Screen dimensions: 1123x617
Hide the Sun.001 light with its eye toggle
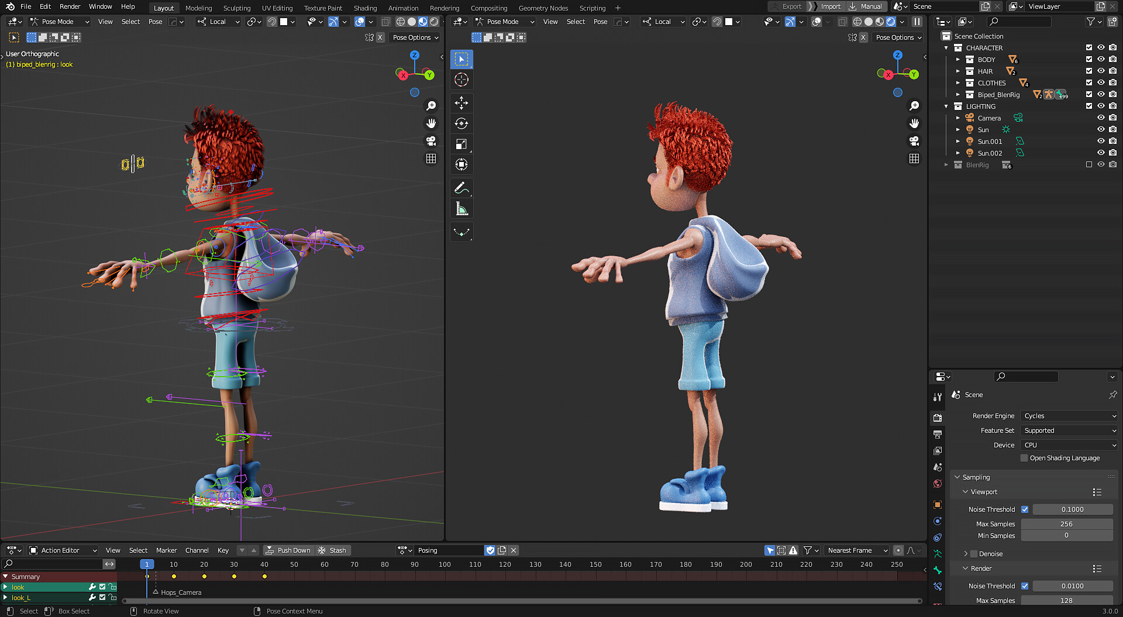[x=1100, y=141]
